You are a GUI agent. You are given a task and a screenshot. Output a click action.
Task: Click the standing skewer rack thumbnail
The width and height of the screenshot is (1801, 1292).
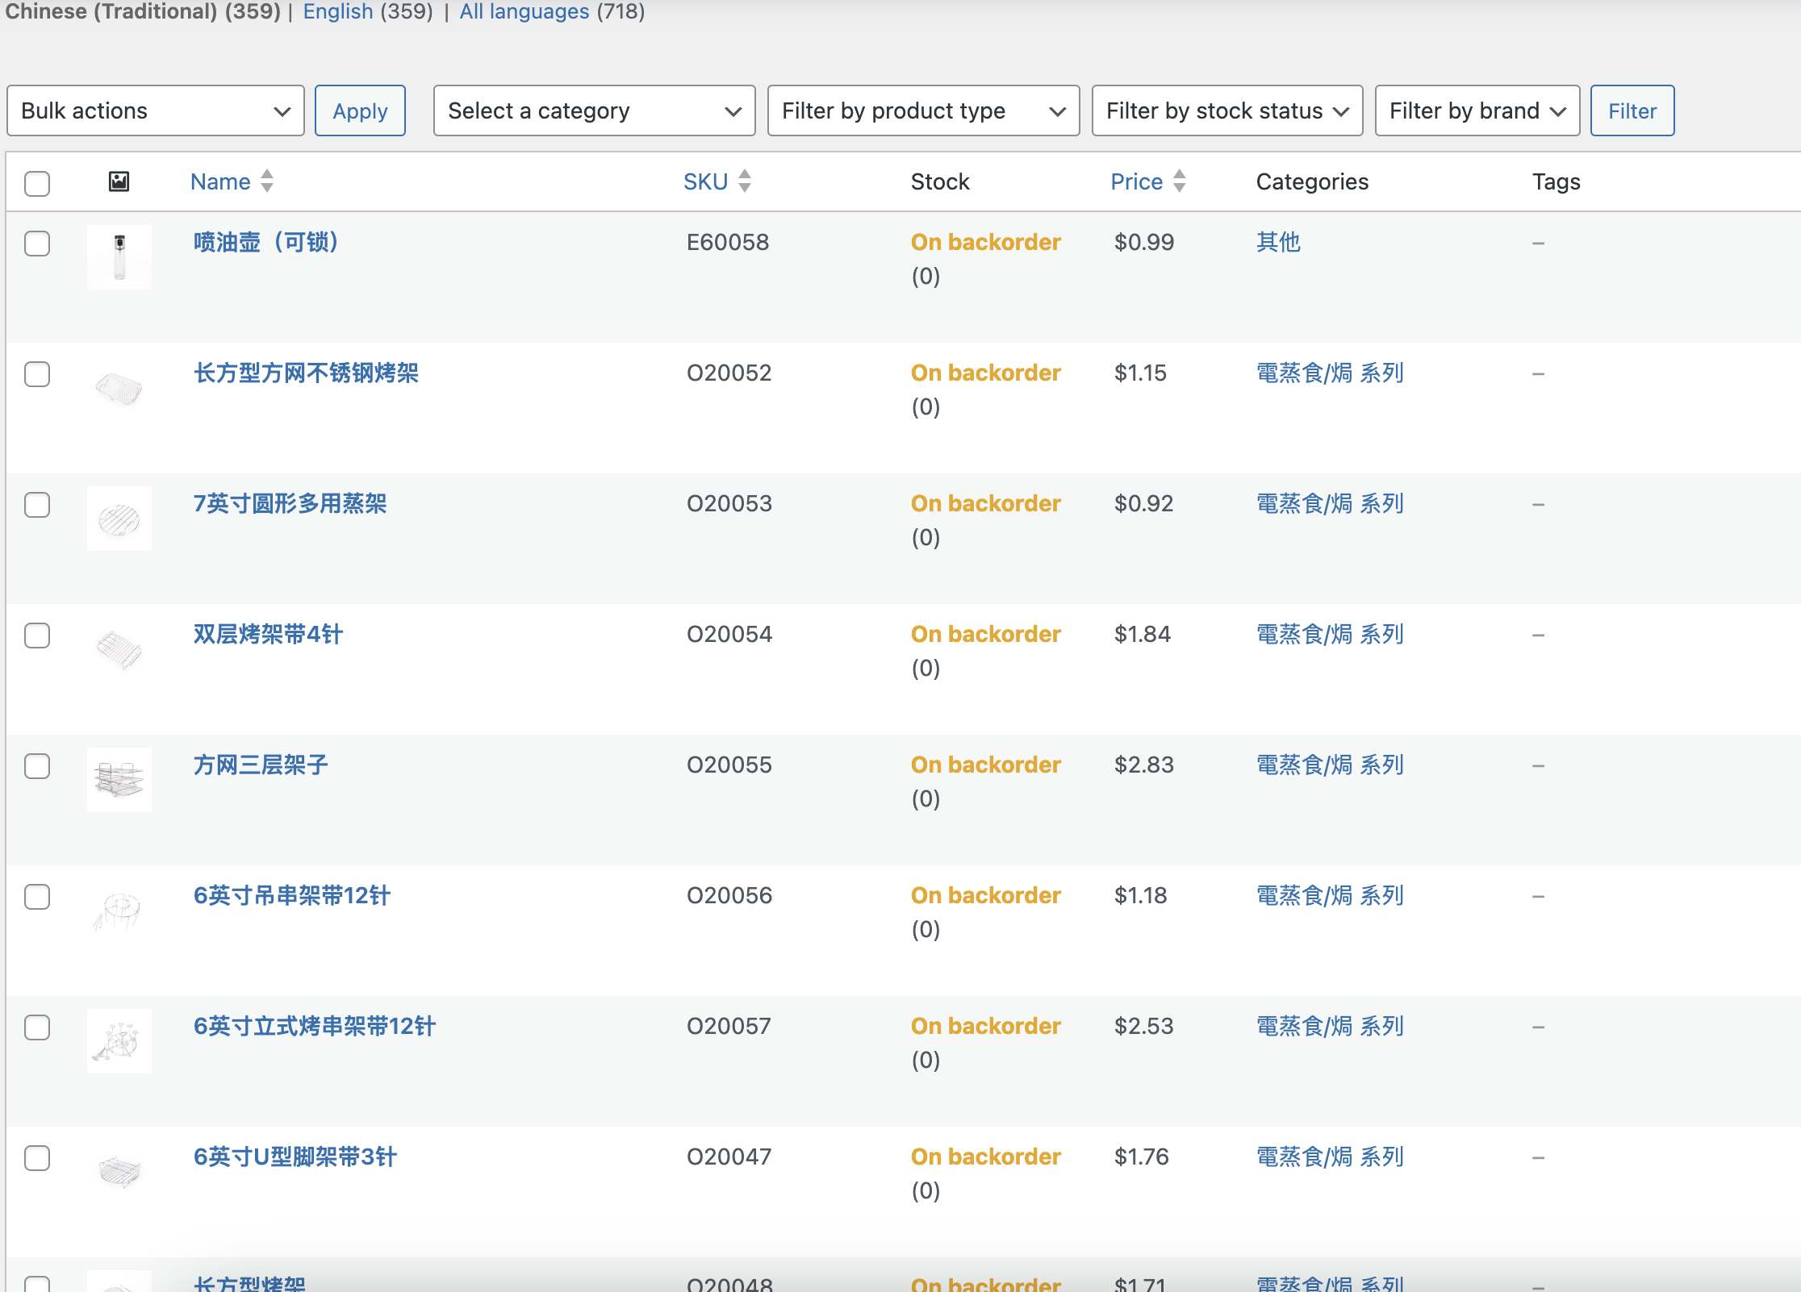point(119,1041)
